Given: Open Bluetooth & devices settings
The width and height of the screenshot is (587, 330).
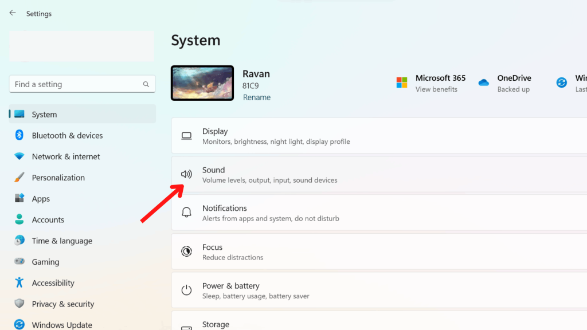Looking at the screenshot, I should coord(83,135).
